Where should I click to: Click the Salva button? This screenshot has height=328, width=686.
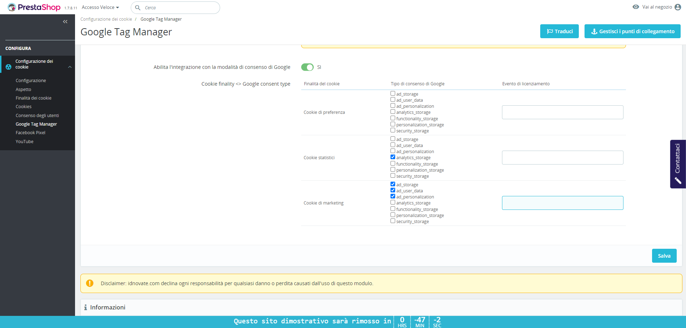[664, 256]
